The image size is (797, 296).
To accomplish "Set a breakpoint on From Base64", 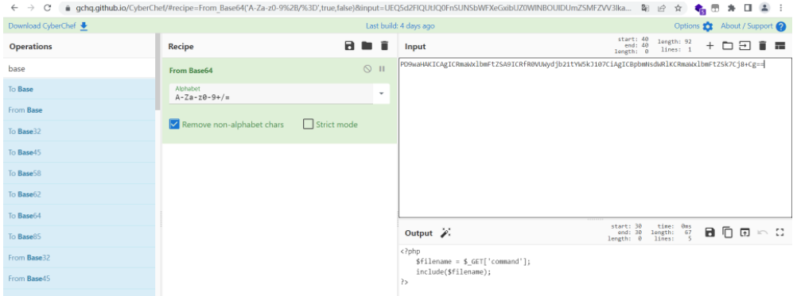I will pos(383,69).
